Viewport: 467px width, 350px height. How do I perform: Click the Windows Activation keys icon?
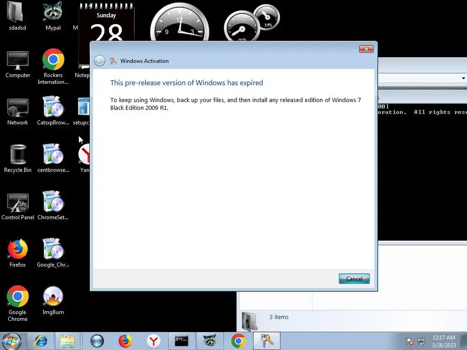click(x=113, y=61)
